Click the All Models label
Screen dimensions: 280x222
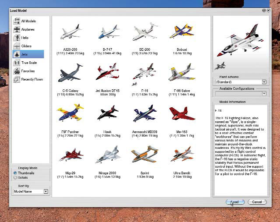[28, 21]
